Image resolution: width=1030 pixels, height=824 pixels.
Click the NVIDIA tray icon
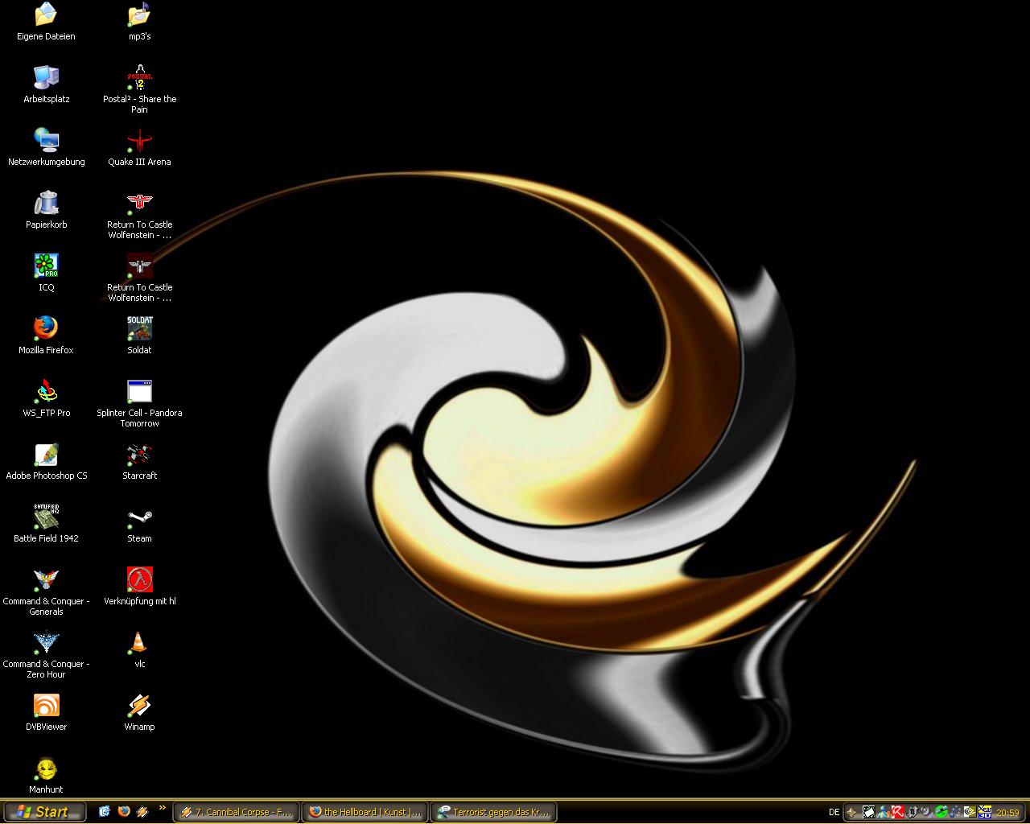point(970,812)
